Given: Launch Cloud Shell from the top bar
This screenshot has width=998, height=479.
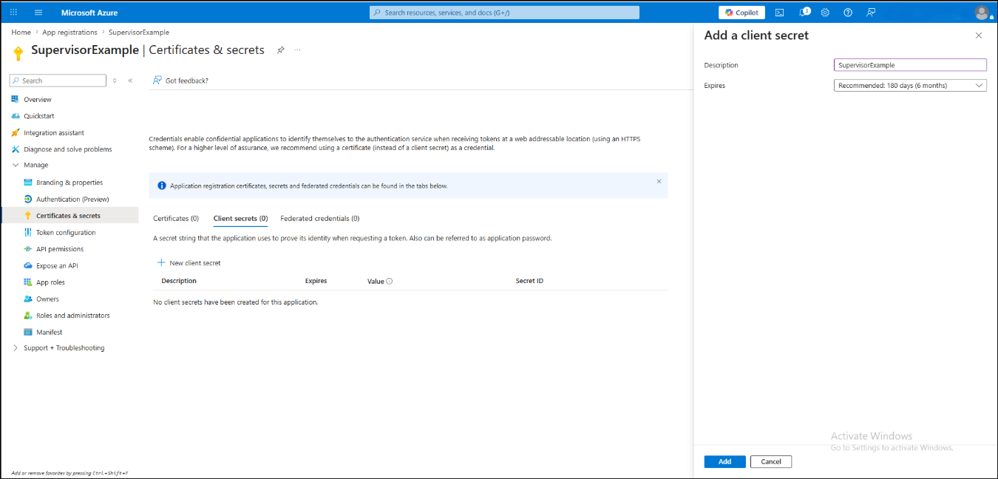Looking at the screenshot, I should click(x=779, y=13).
